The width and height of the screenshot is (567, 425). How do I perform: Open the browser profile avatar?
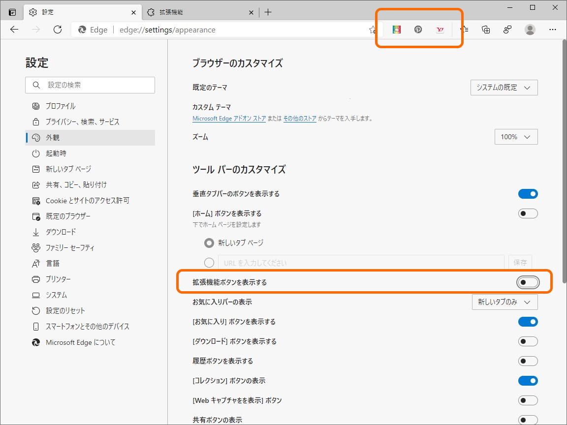[x=530, y=30]
